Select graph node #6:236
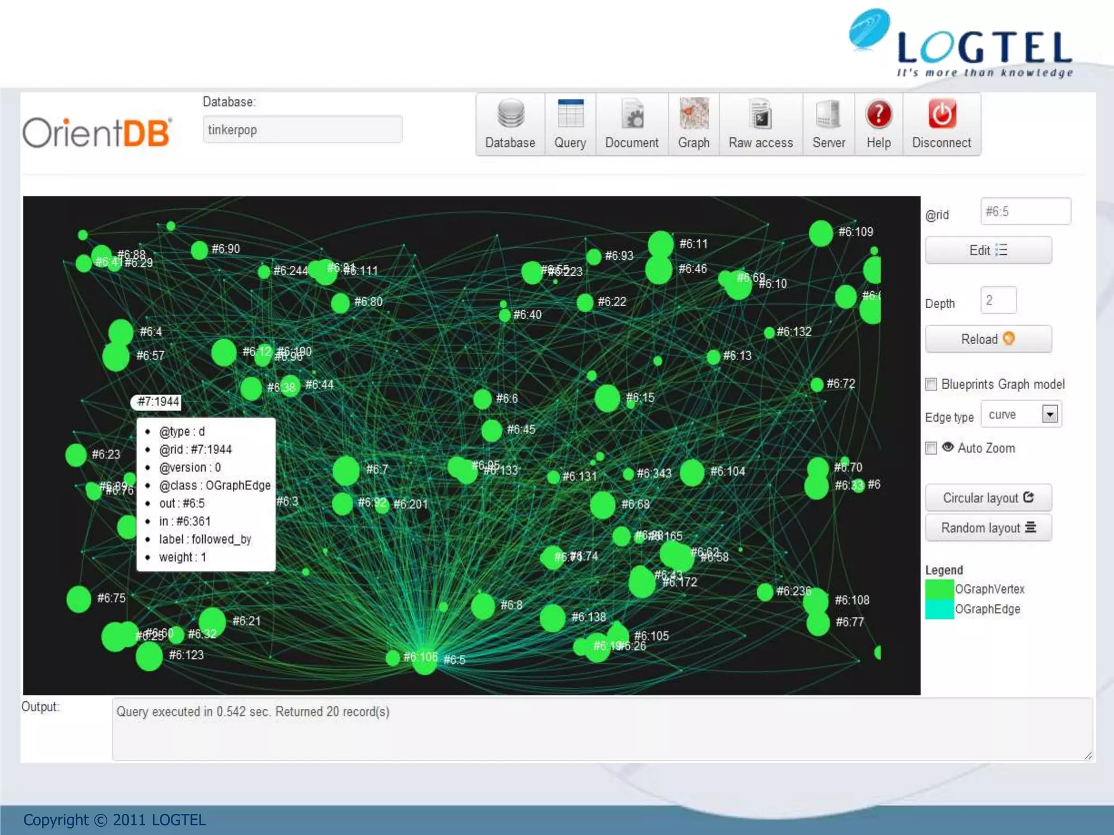 click(x=765, y=592)
